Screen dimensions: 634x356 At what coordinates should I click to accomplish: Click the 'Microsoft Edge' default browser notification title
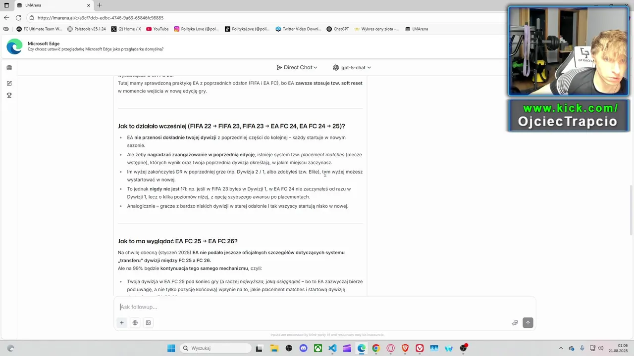click(x=44, y=44)
